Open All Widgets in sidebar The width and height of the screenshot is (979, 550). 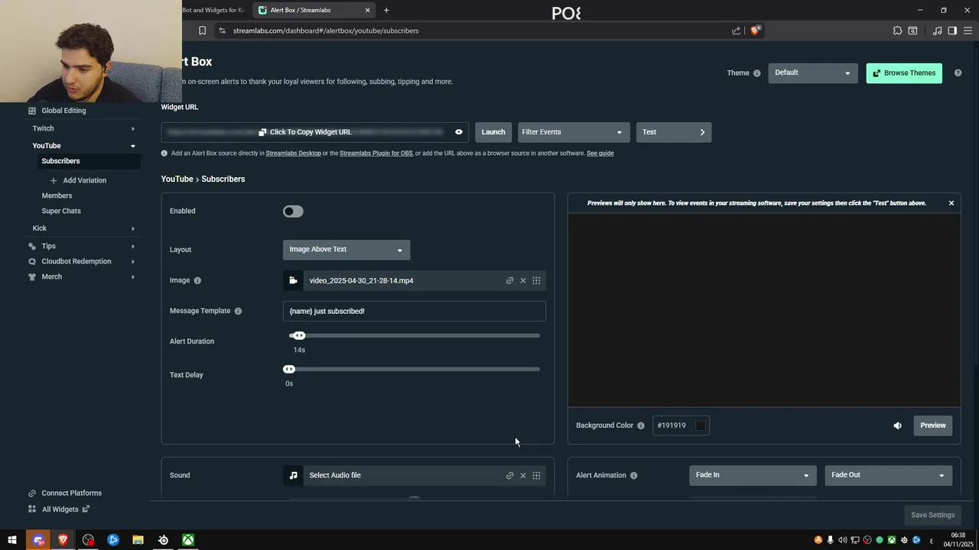click(x=60, y=510)
